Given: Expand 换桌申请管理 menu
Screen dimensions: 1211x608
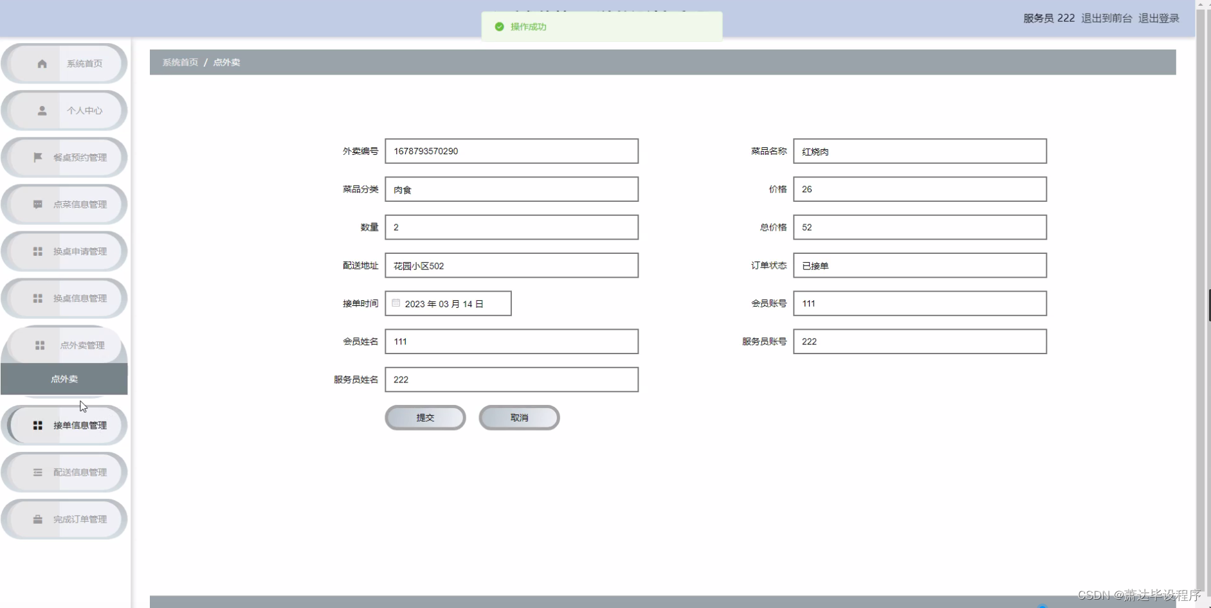Looking at the screenshot, I should [64, 251].
